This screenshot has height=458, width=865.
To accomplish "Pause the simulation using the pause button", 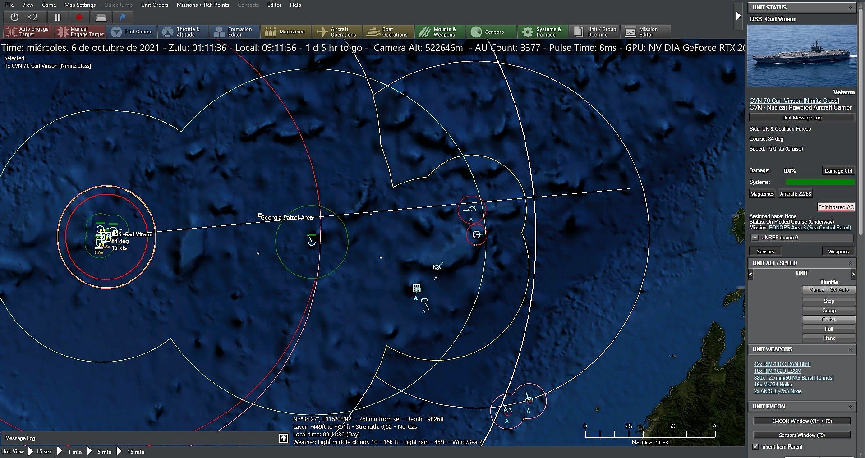I will click(58, 17).
